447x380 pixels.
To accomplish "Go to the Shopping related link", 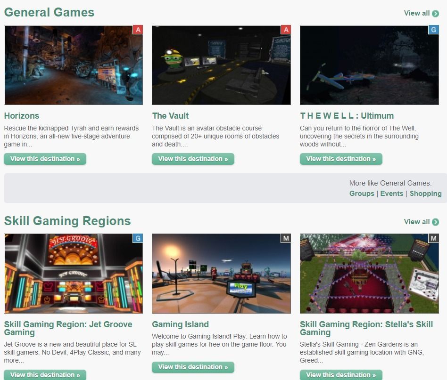I will (425, 194).
